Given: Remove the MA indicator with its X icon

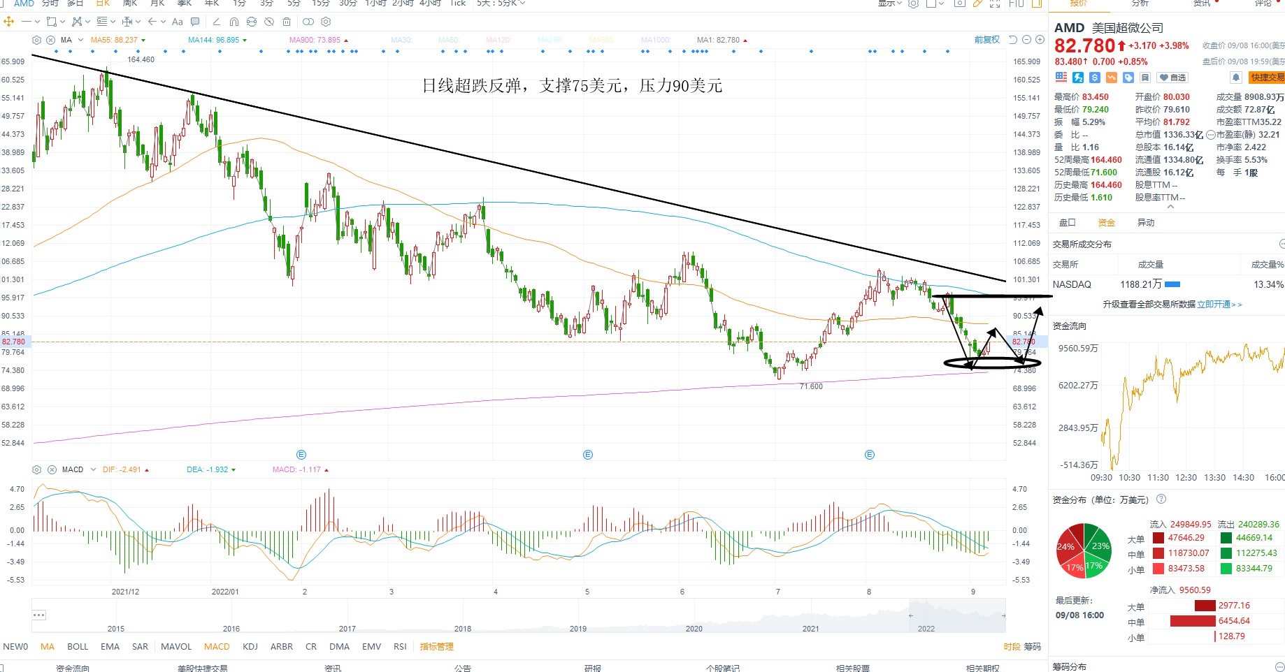Looking at the screenshot, I should [x=52, y=40].
